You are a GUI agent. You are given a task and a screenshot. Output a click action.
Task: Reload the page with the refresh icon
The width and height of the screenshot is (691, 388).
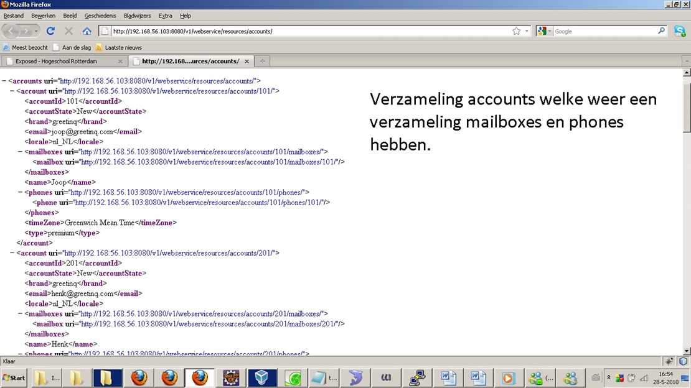coord(50,30)
